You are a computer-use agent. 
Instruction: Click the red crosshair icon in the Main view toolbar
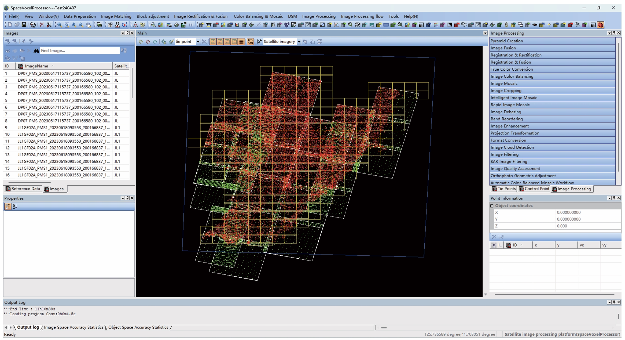tap(148, 42)
